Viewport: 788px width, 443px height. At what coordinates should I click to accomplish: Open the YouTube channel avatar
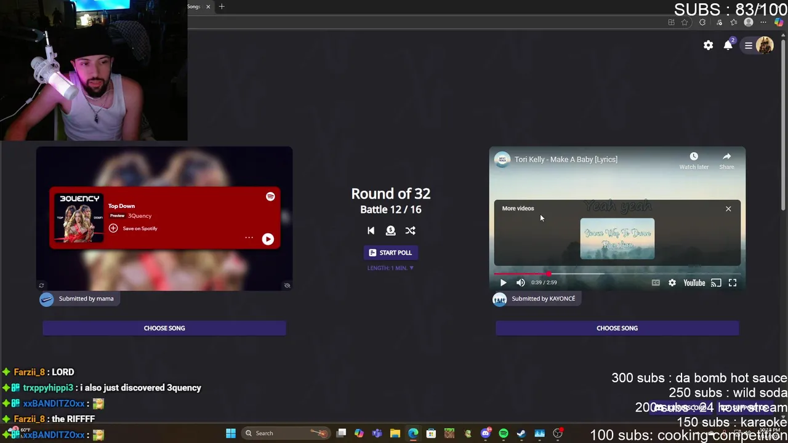pyautogui.click(x=502, y=159)
